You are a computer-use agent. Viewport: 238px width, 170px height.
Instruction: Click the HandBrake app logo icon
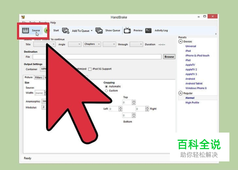(23, 17)
